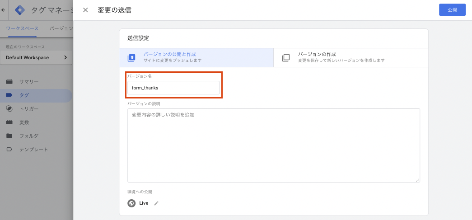Click the バージョンの説明 text area

[x=274, y=145]
